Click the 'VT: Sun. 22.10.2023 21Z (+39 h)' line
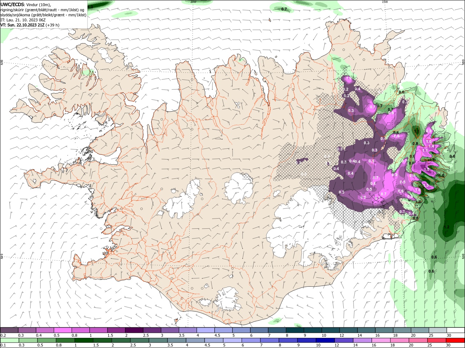The image size is (465, 348). click(x=30, y=25)
